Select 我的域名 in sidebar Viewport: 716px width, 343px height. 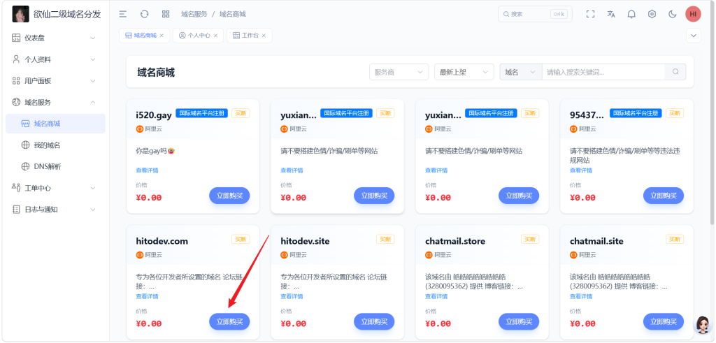pyautogui.click(x=47, y=145)
